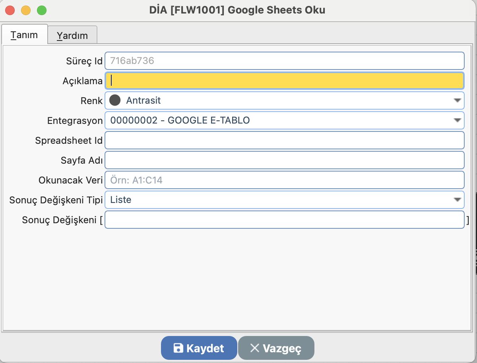Click into the Sayfa Adı field
477x363 pixels.
(x=284, y=160)
